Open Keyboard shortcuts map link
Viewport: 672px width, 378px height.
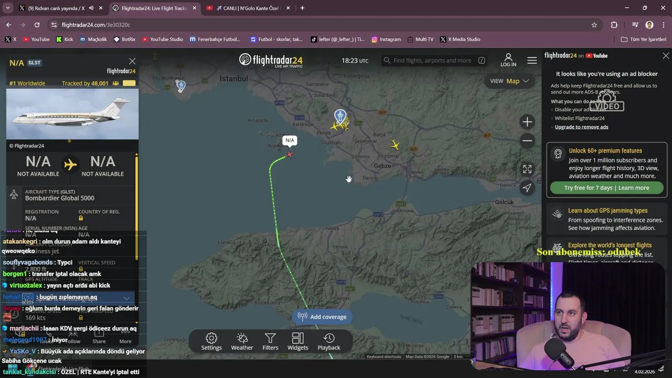[384, 356]
